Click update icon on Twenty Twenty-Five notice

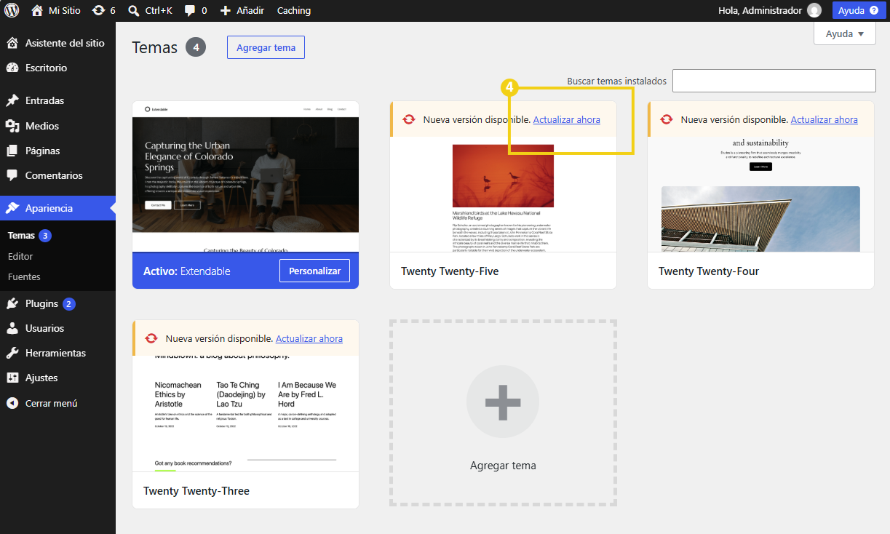point(409,119)
